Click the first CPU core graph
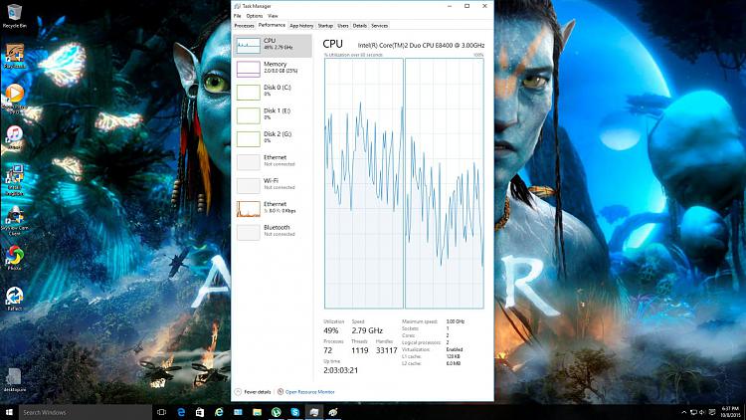 point(364,183)
